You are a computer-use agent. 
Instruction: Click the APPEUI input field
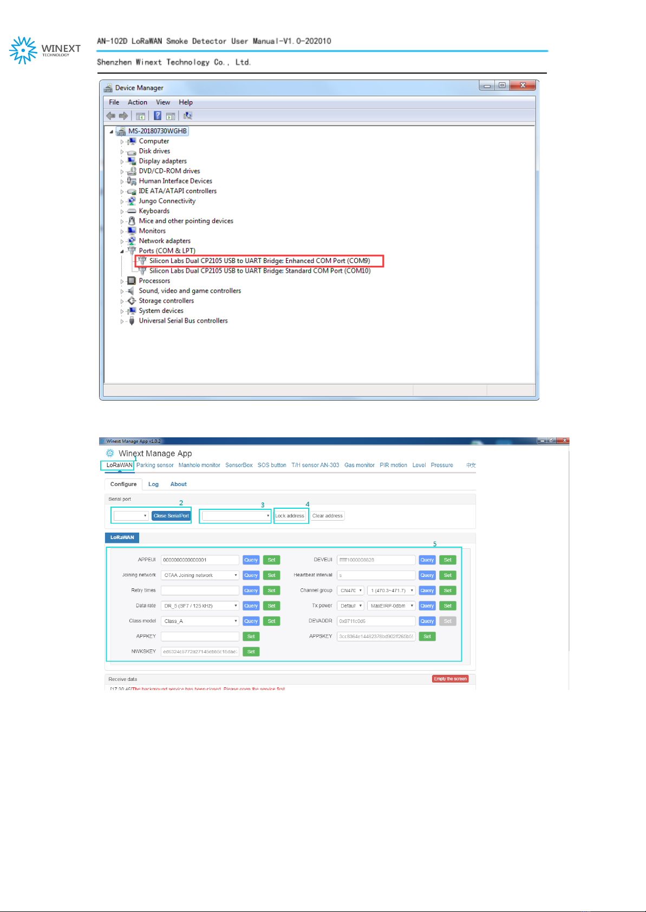pyautogui.click(x=200, y=560)
